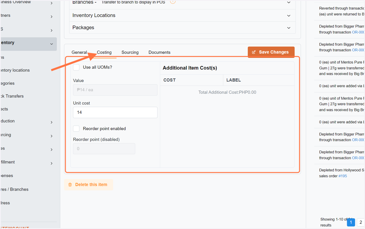Open Expenses in the sidebar

(7, 176)
